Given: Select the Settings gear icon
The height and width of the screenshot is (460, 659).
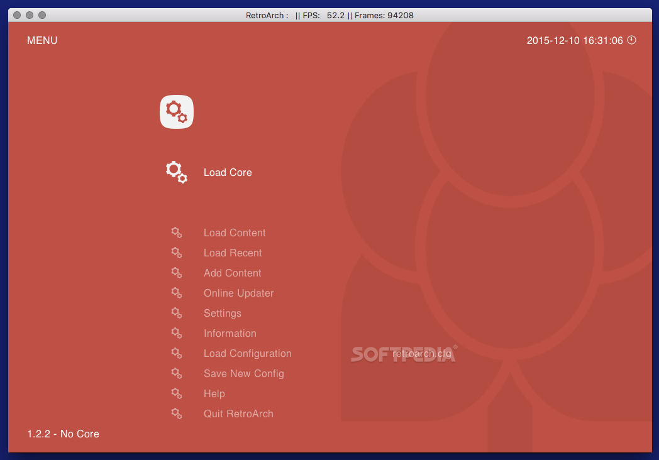Looking at the screenshot, I should [177, 313].
